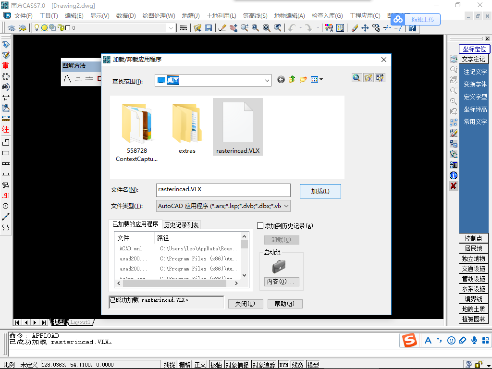The width and height of the screenshot is (492, 369).
Task: Click the Sogou input method S icon
Action: click(x=410, y=341)
